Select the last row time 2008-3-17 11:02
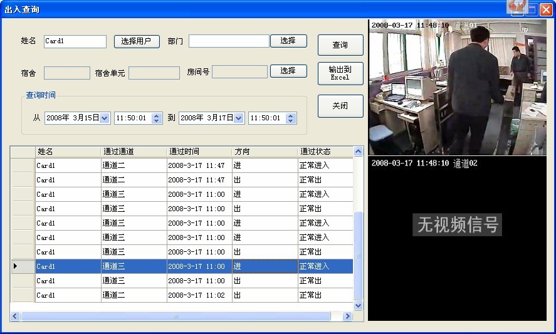 coord(199,295)
